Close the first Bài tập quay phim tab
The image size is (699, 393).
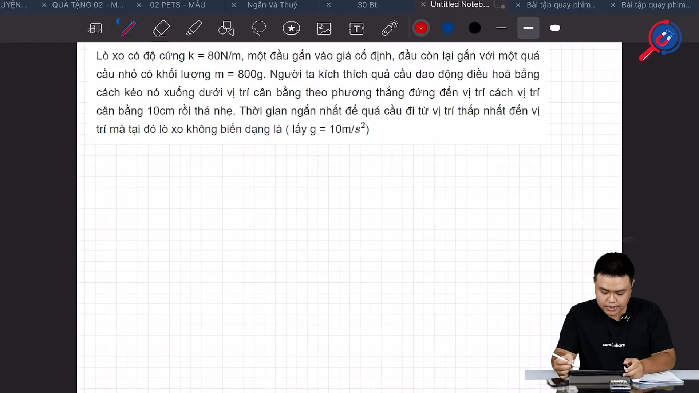pos(518,5)
